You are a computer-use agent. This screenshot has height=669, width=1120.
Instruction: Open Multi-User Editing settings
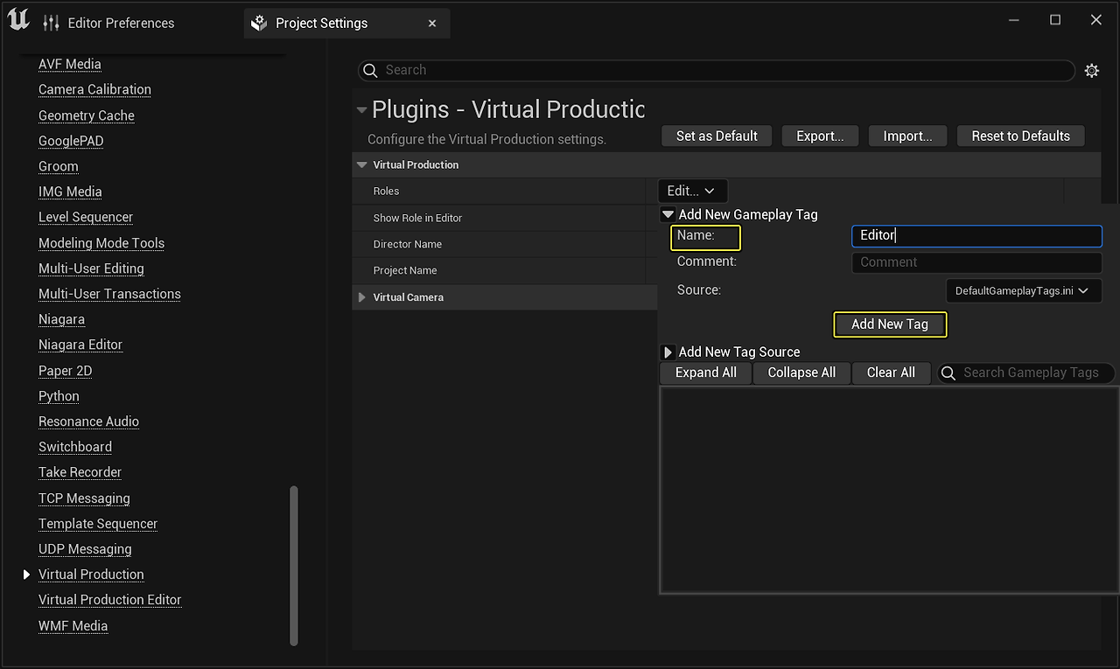pyautogui.click(x=91, y=268)
